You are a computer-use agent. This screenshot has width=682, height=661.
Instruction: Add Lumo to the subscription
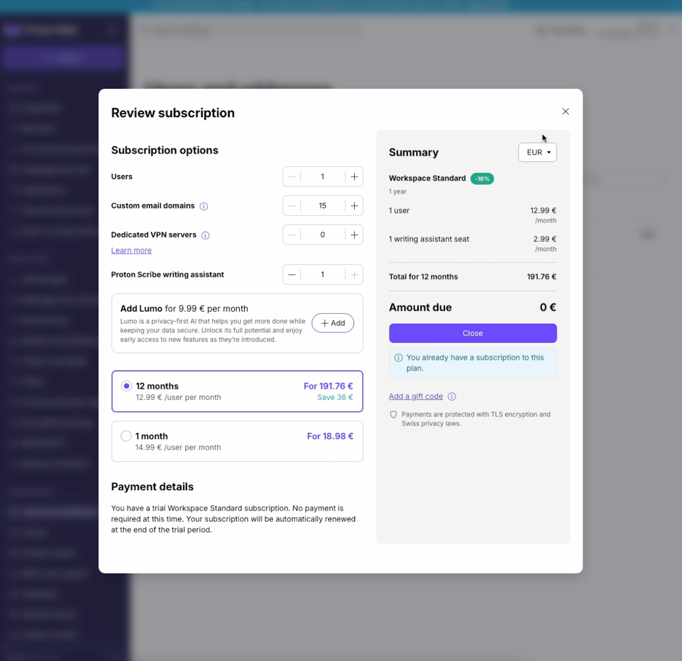click(x=332, y=323)
